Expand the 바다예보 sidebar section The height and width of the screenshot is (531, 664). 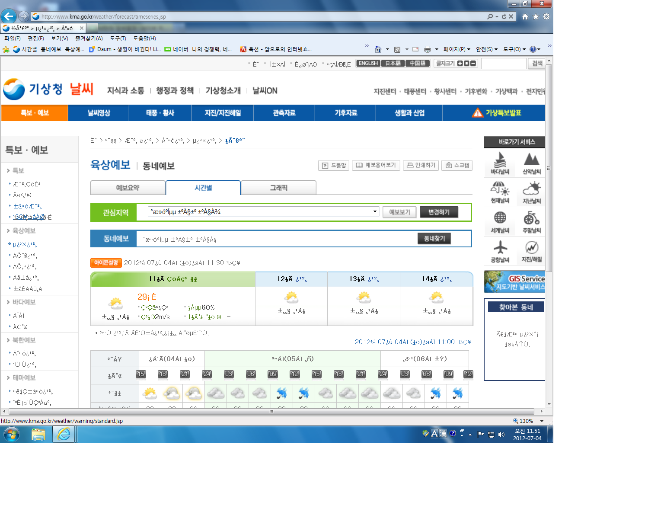click(21, 302)
